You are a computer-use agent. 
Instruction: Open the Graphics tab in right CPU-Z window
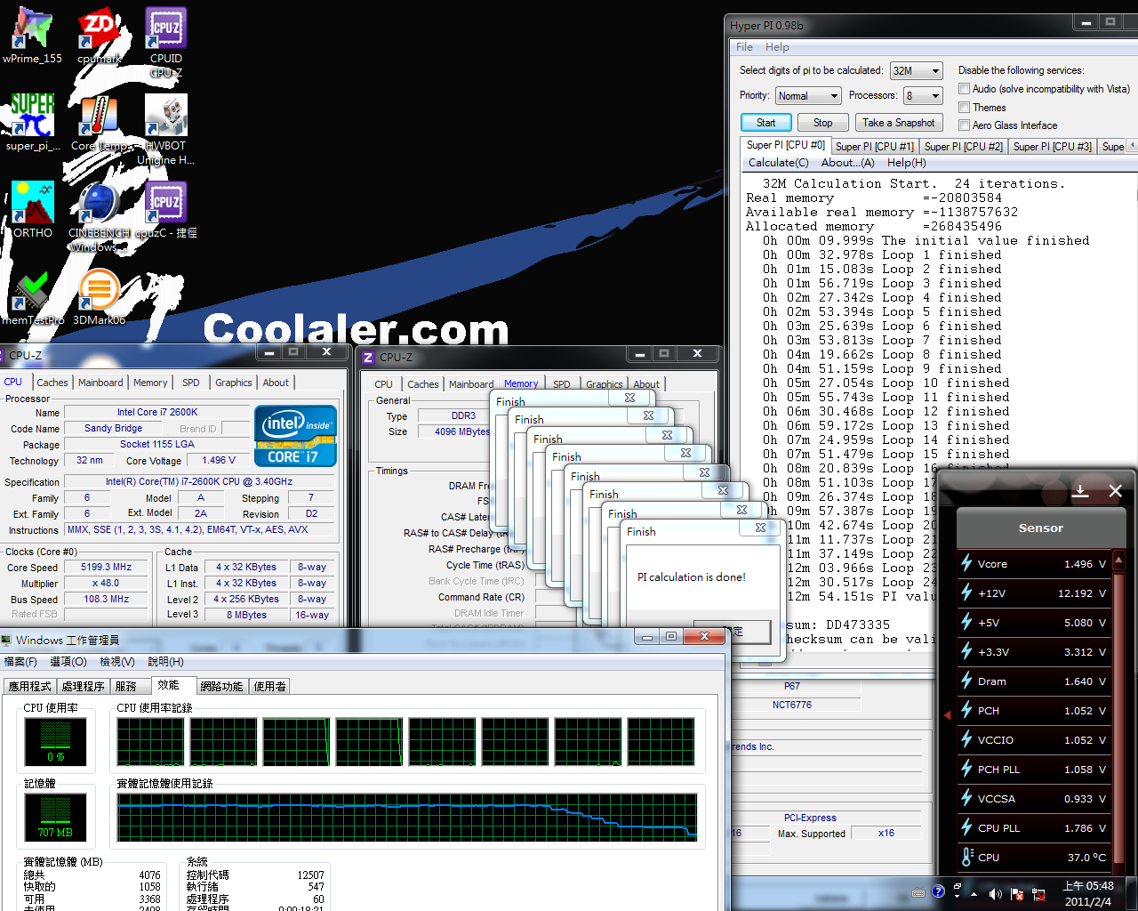click(x=604, y=384)
